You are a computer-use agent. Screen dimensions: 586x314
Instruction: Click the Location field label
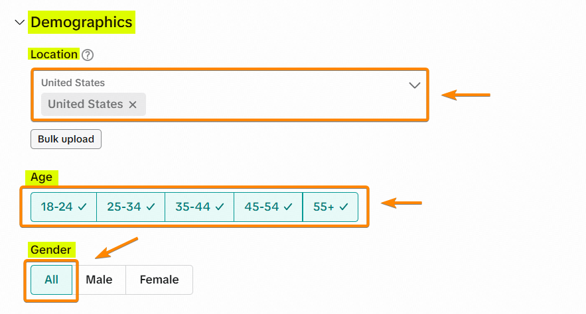click(x=54, y=54)
